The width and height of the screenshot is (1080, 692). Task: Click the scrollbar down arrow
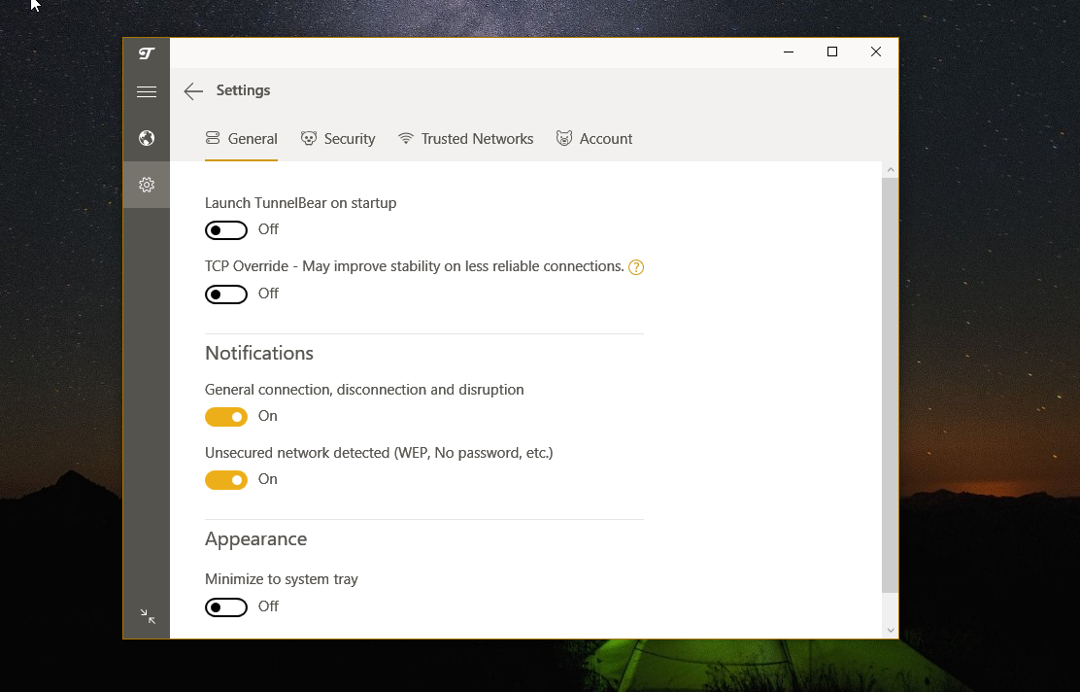[x=890, y=630]
